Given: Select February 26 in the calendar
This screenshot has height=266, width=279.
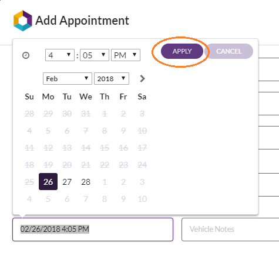Looking at the screenshot, I should 48,182.
